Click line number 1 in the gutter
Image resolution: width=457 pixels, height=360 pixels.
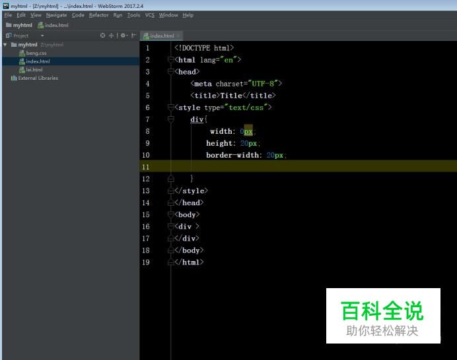pyautogui.click(x=147, y=48)
